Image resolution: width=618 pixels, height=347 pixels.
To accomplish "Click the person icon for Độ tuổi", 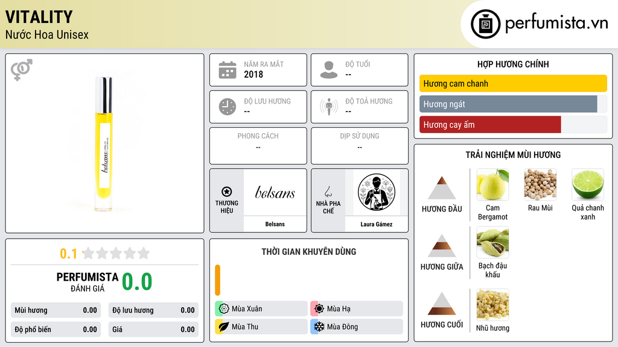I will [x=329, y=70].
